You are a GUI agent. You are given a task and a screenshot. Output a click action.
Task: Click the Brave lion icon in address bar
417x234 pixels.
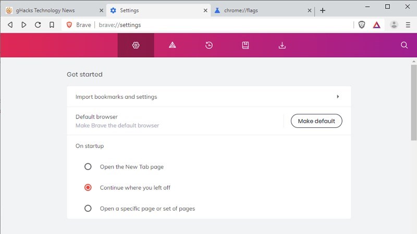[x=69, y=25]
